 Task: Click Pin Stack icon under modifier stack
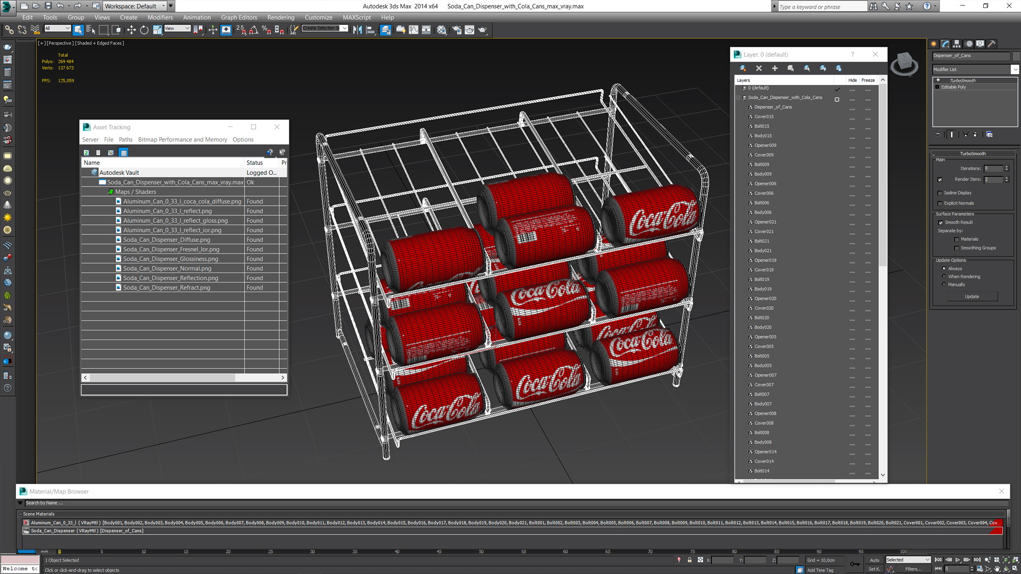pos(938,134)
